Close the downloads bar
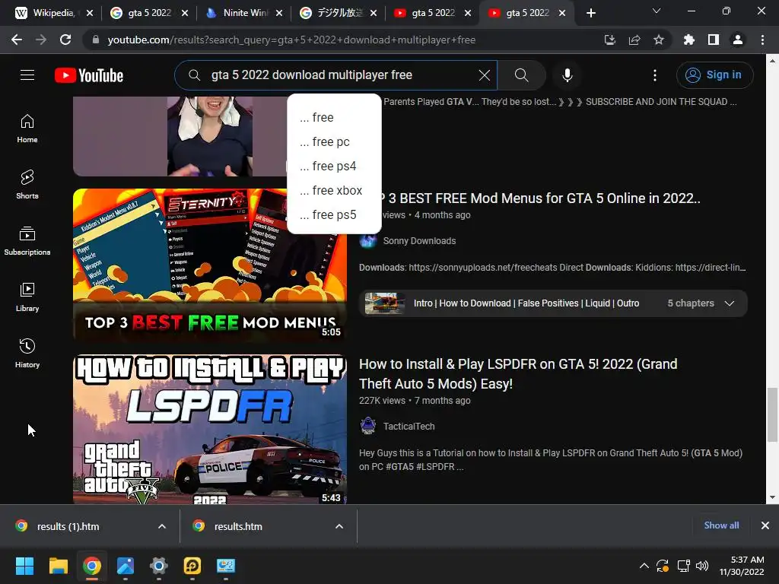Image resolution: width=779 pixels, height=584 pixels. tap(765, 525)
